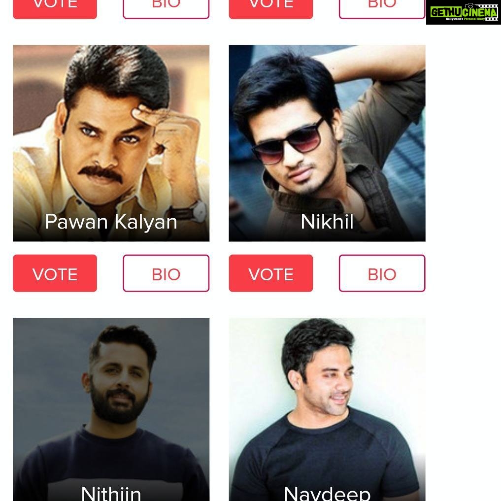
Task: Vote for Nikhil
Action: tap(270, 273)
